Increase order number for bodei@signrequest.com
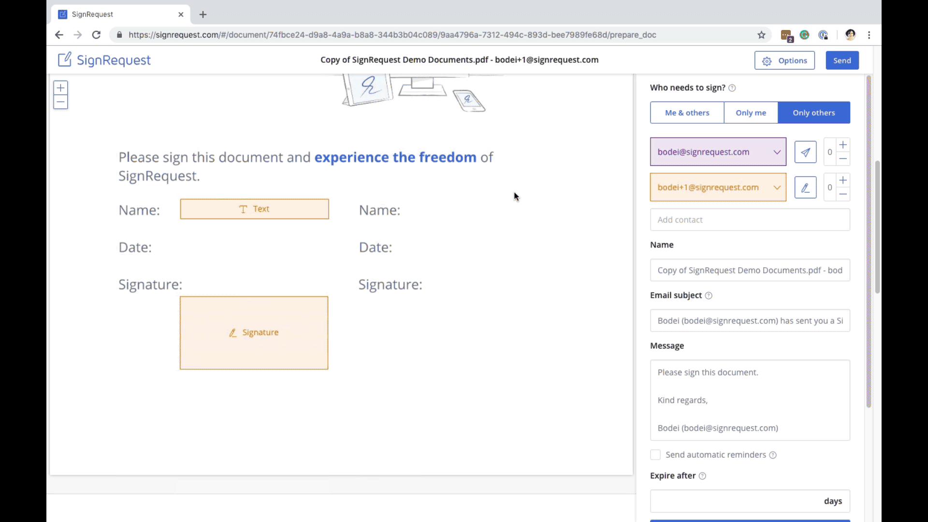Screen dimensions: 928x522 tap(843, 145)
